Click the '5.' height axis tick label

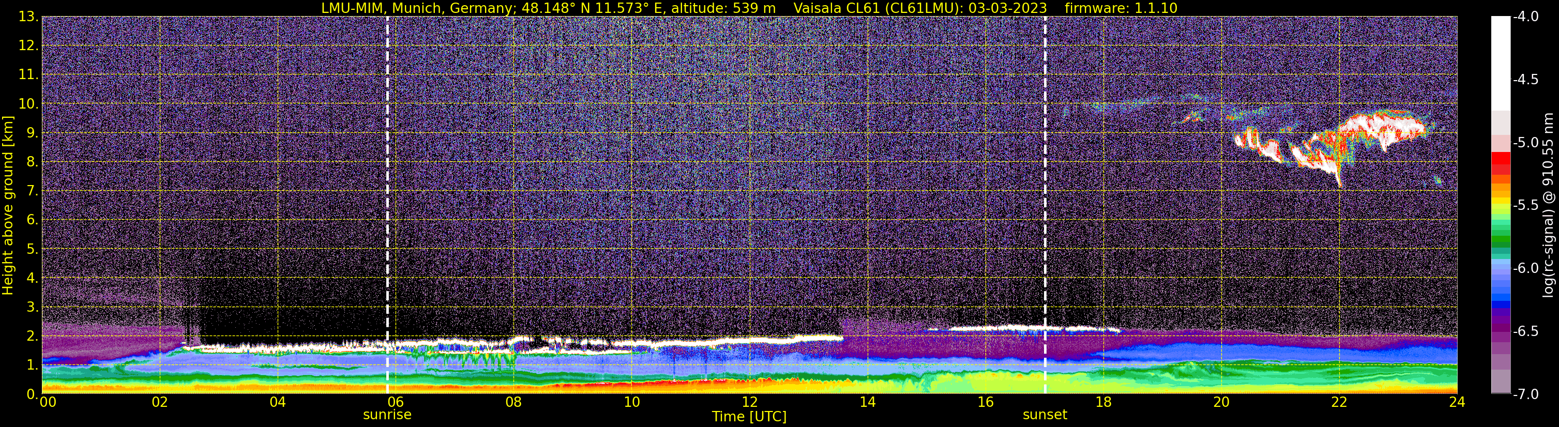[33, 249]
